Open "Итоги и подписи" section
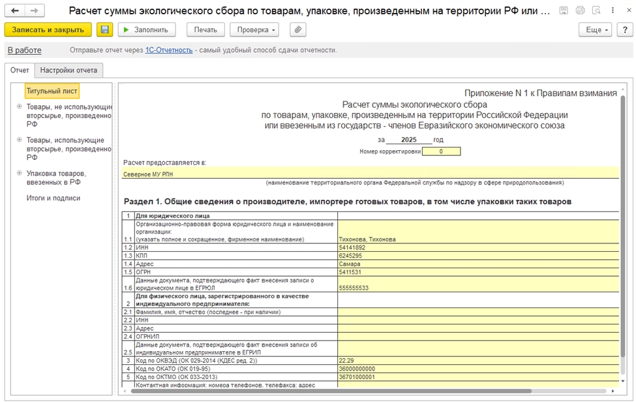 click(x=53, y=198)
